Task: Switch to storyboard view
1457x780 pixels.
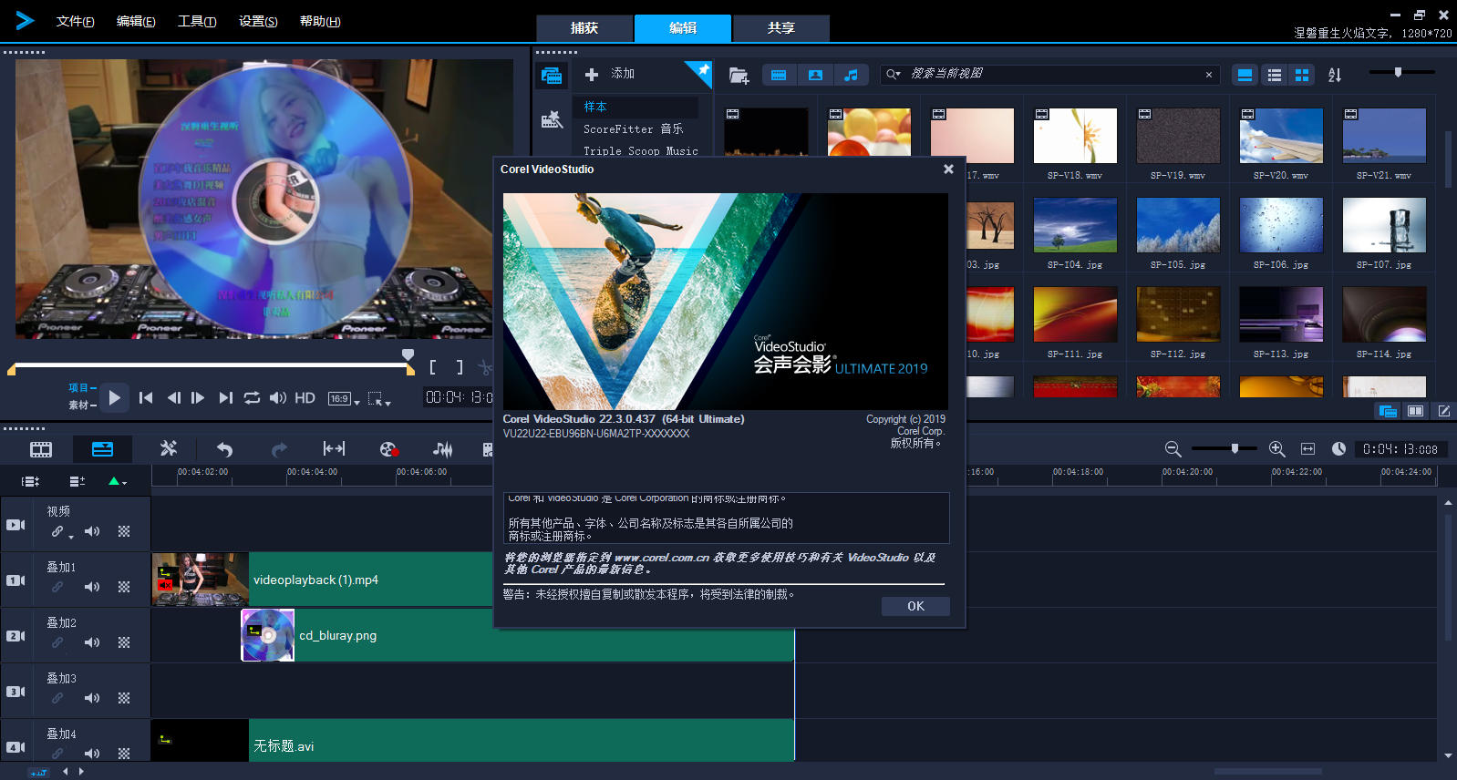Action: click(x=41, y=449)
